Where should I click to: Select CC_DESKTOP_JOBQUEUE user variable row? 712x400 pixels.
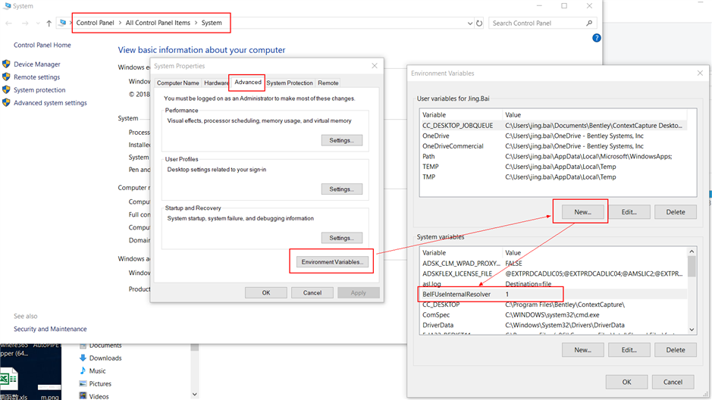(553, 125)
